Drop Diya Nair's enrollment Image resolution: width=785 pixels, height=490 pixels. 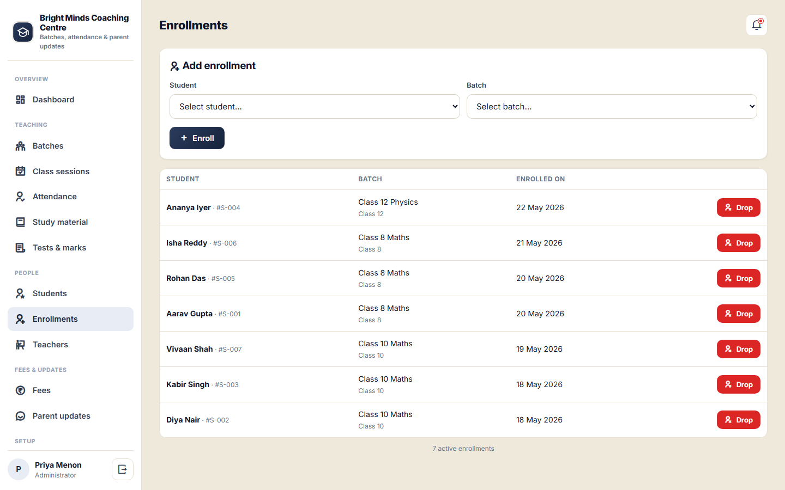point(738,420)
